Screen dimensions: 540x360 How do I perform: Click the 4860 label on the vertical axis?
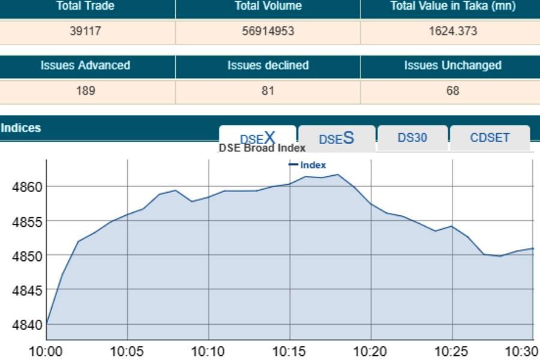[x=27, y=187]
